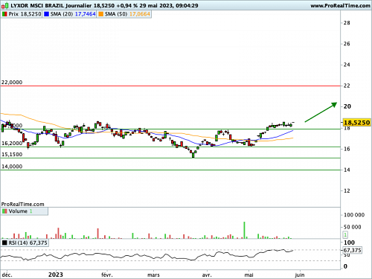Click the 28 price axis label
The image size is (372, 279).
point(347,23)
